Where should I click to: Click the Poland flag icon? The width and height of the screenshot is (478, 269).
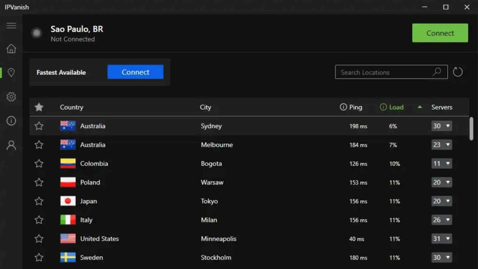pos(68,183)
